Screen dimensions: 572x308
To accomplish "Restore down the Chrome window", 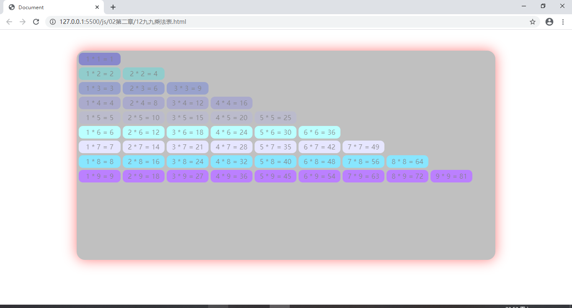I will pos(543,6).
